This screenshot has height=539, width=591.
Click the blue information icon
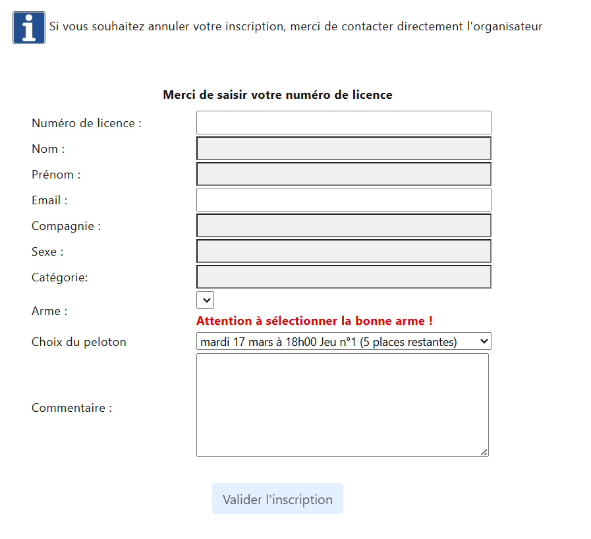[x=28, y=27]
